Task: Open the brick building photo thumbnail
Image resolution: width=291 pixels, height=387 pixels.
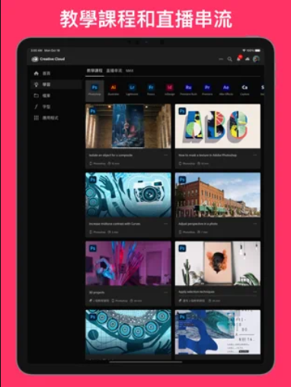Action: point(218,195)
